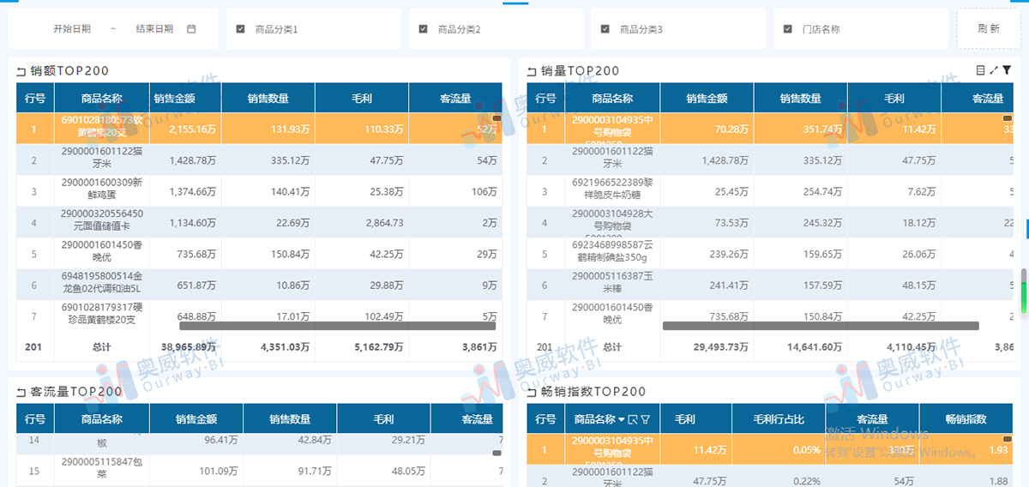This screenshot has height=487, width=1029.
Task: Click the return arrow beside 客流量TOP200 title
Action: (x=21, y=393)
